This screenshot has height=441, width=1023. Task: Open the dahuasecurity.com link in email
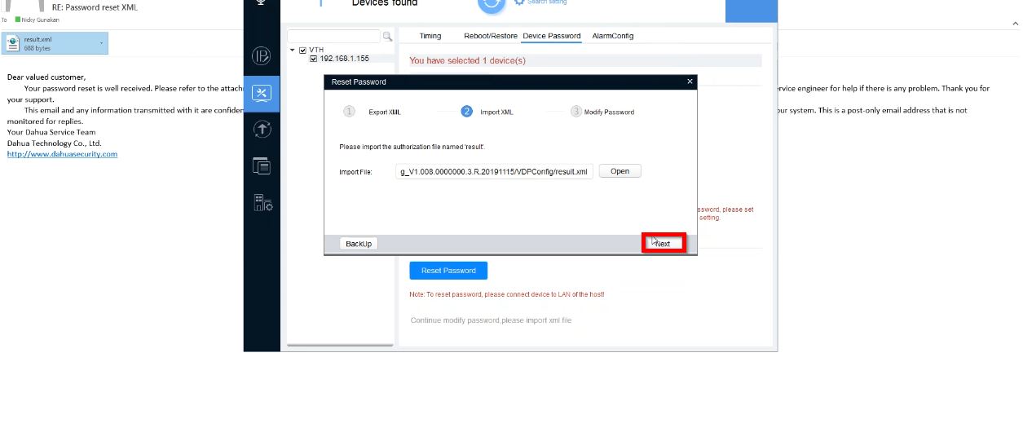point(62,154)
